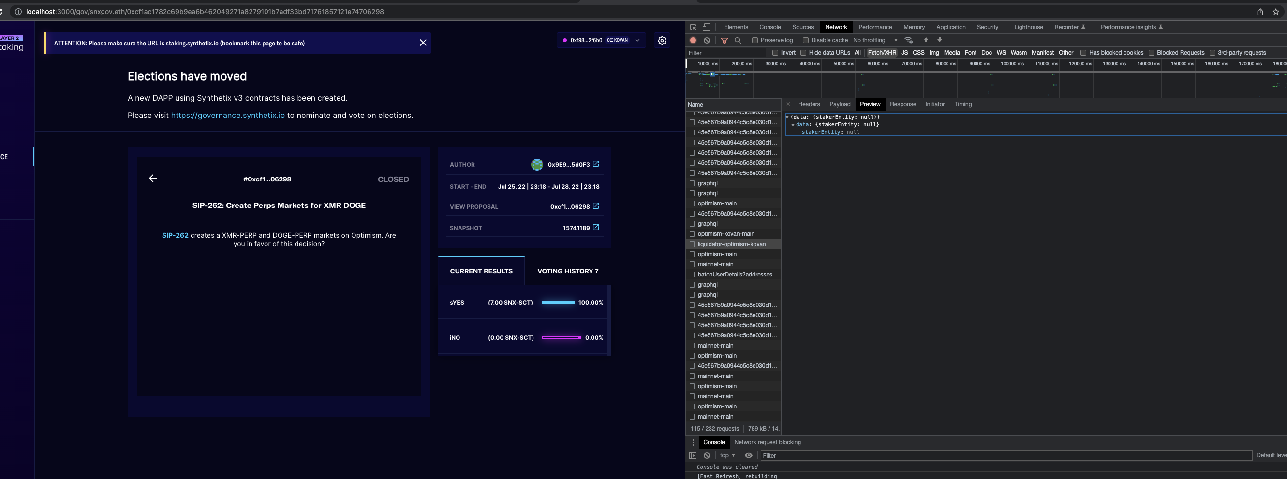Open view proposal external link icon
The height and width of the screenshot is (479, 1287).
click(595, 206)
